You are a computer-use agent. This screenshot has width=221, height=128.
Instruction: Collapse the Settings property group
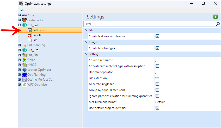coord(85,54)
